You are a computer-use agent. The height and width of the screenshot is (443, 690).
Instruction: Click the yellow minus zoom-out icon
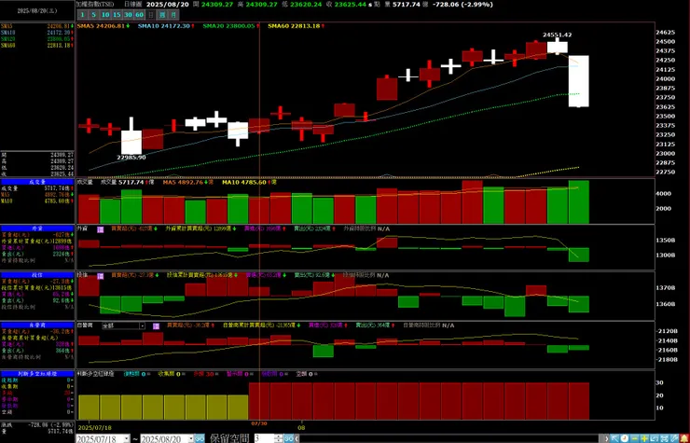(635, 438)
